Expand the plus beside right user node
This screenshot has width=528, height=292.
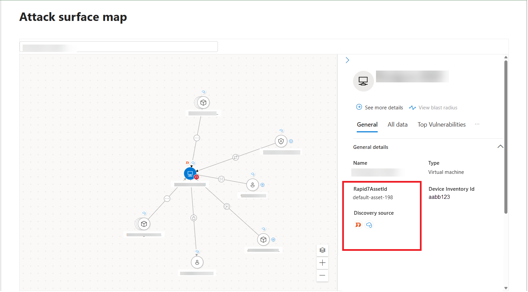point(262,185)
